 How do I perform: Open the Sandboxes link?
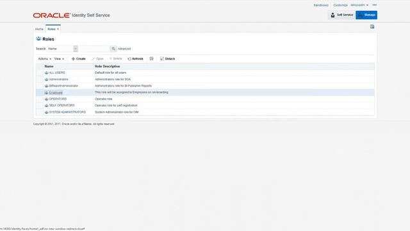[x=321, y=5]
